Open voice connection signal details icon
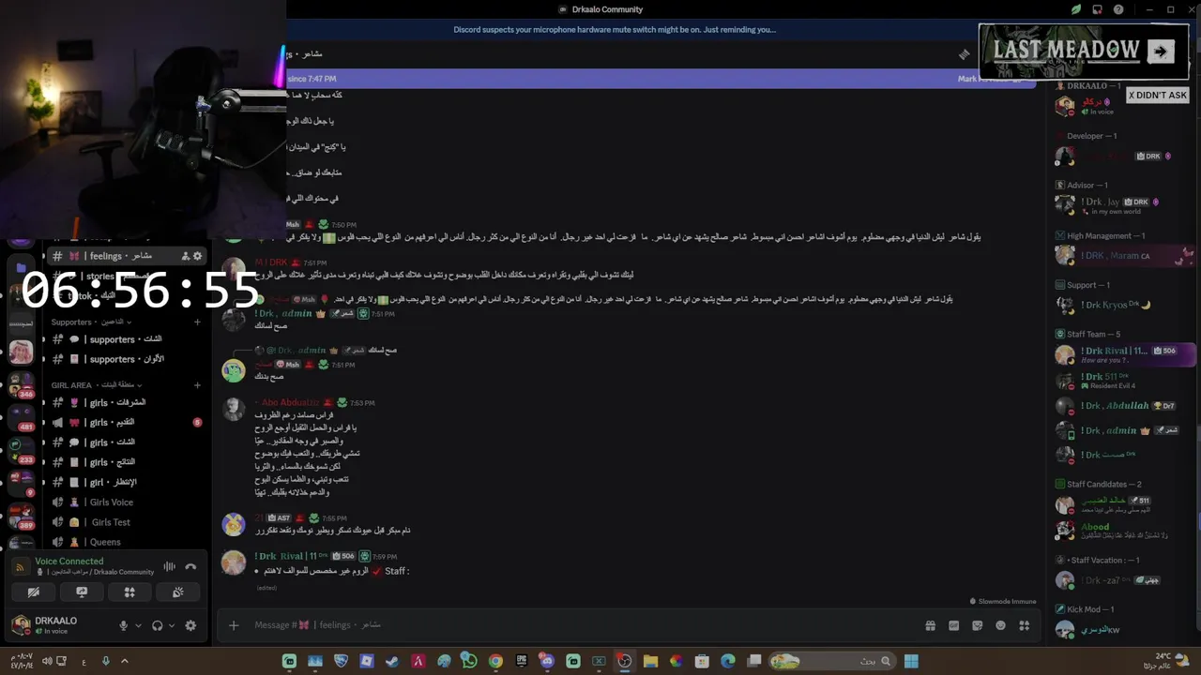The image size is (1201, 675). [20, 566]
